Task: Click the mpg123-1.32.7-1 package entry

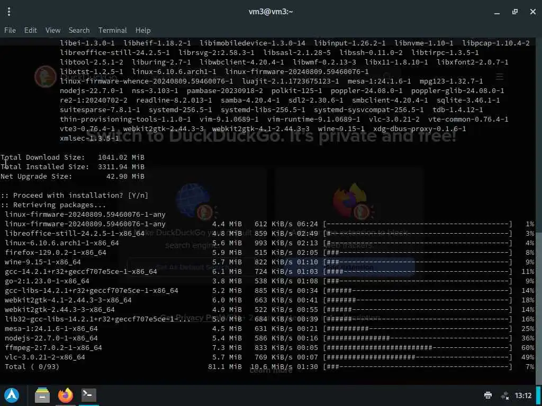Action: pyautogui.click(x=451, y=81)
